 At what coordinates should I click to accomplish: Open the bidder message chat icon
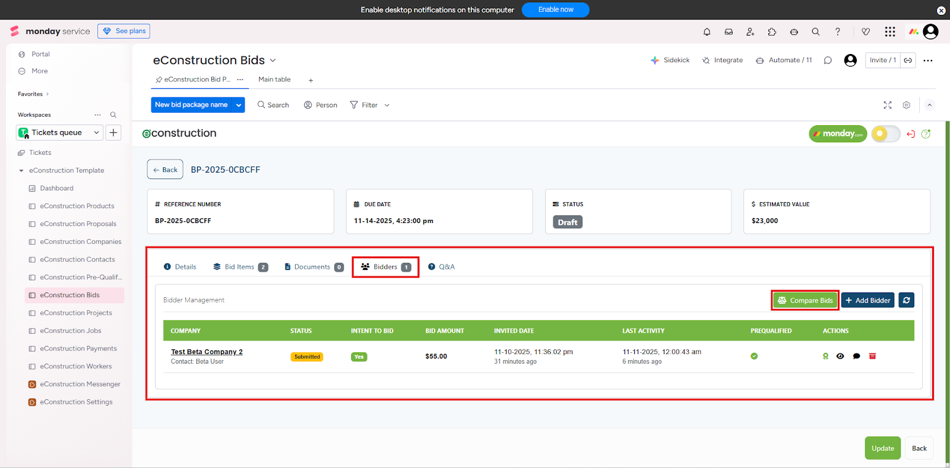pyautogui.click(x=856, y=356)
